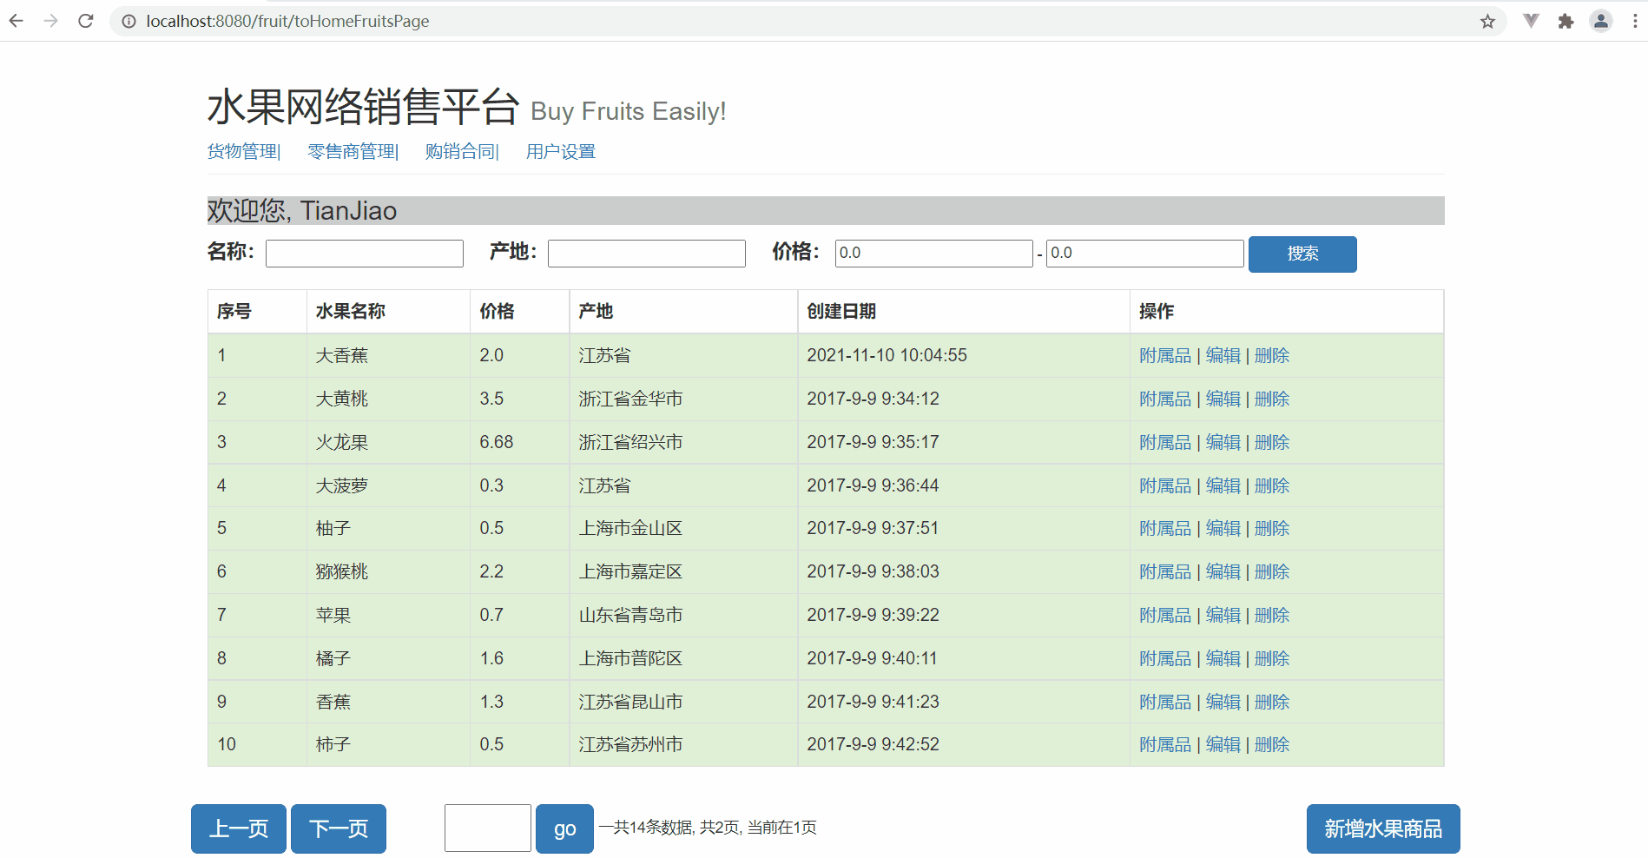The image size is (1648, 858).
Task: Open 附属品 for 橘子
Action: coord(1165,658)
